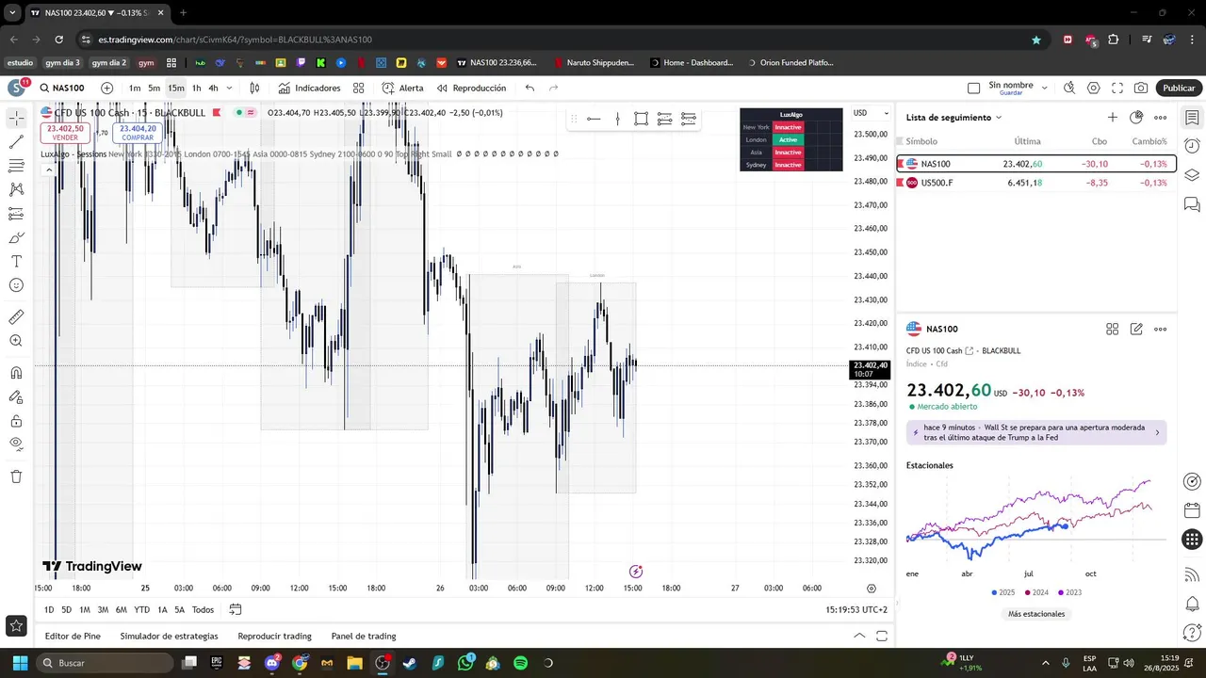Open the candlestick chart type selector
This screenshot has height=678, width=1206.
tap(254, 88)
